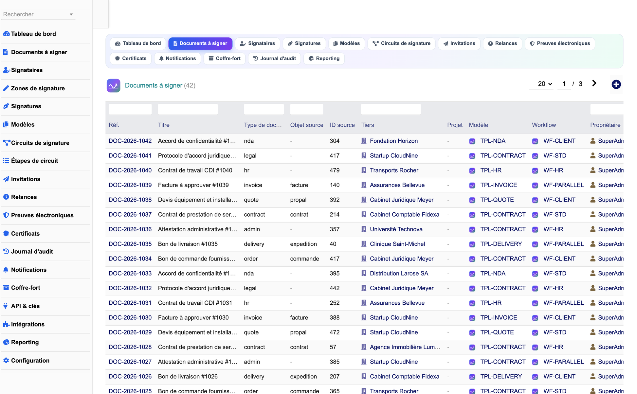Open document DOC-2026-1028
This screenshot has height=394, width=637.
[130, 347]
